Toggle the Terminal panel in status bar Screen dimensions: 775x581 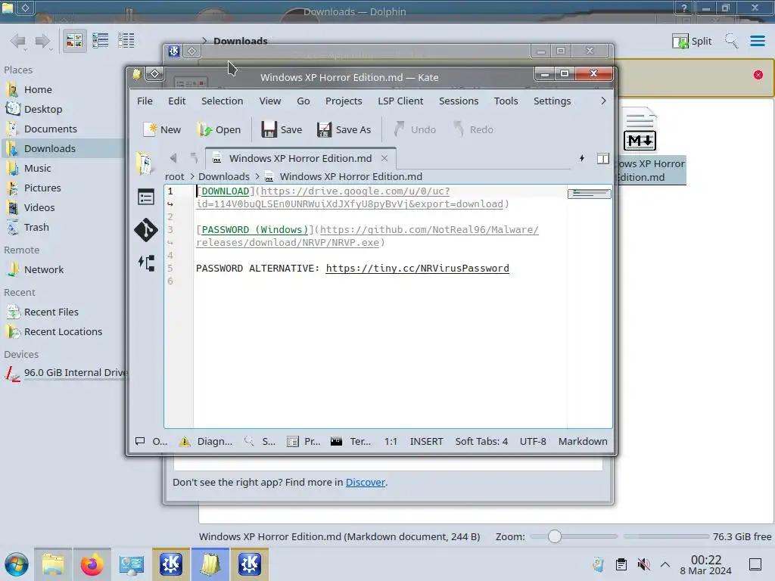(x=350, y=441)
